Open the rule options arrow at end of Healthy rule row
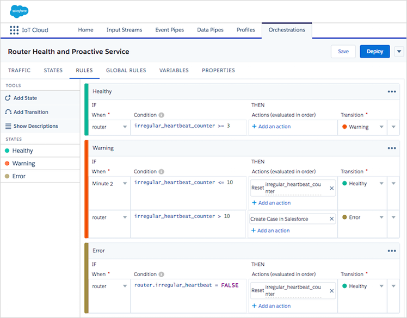The width and height of the screenshot is (407, 318). pyautogui.click(x=393, y=127)
